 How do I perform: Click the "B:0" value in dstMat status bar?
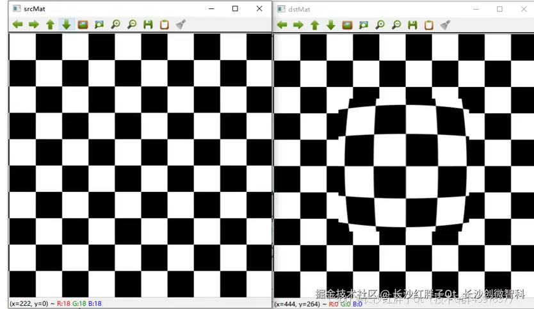[357, 304]
